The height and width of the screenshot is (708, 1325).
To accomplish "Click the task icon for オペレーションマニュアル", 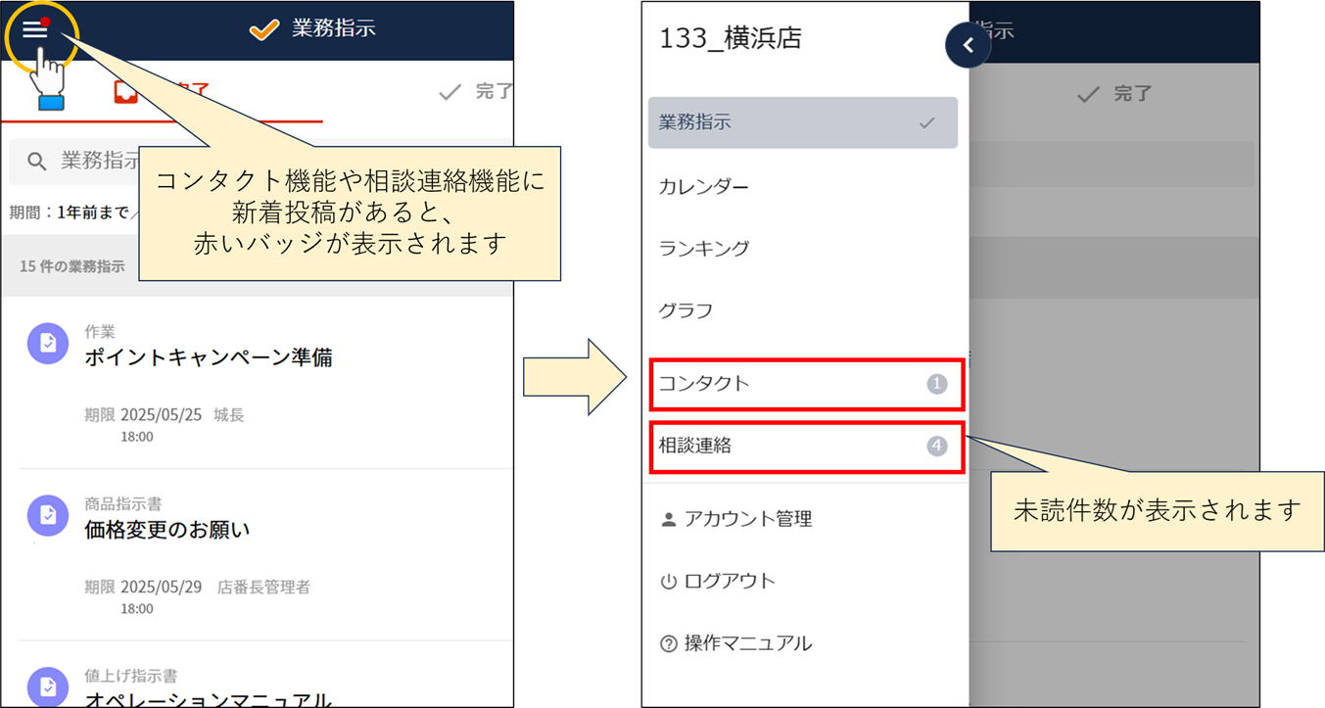I will pyautogui.click(x=48, y=687).
